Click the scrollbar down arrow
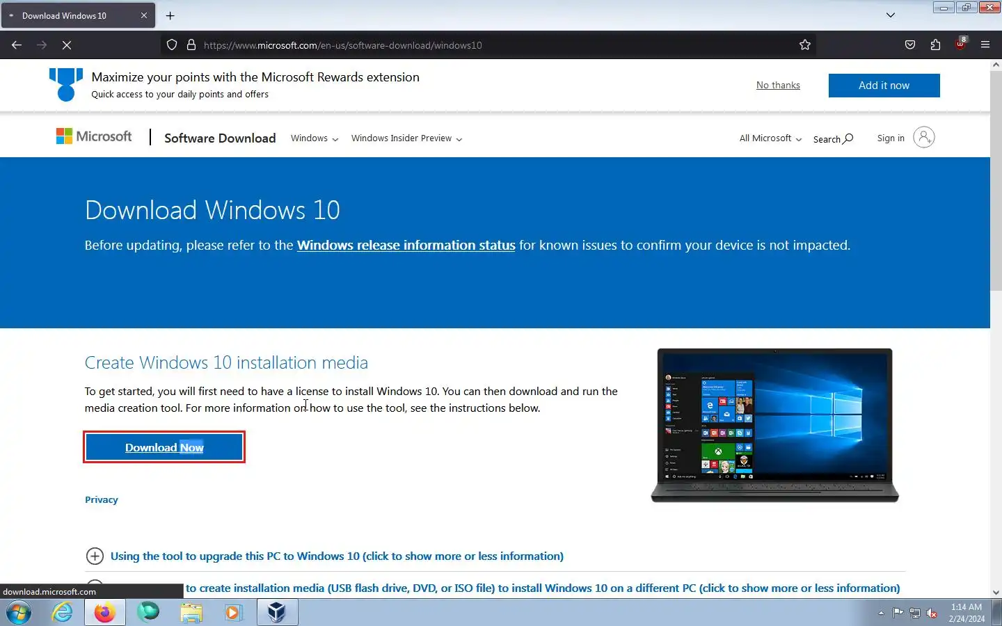Screen dimensions: 1002x626 tap(996, 592)
